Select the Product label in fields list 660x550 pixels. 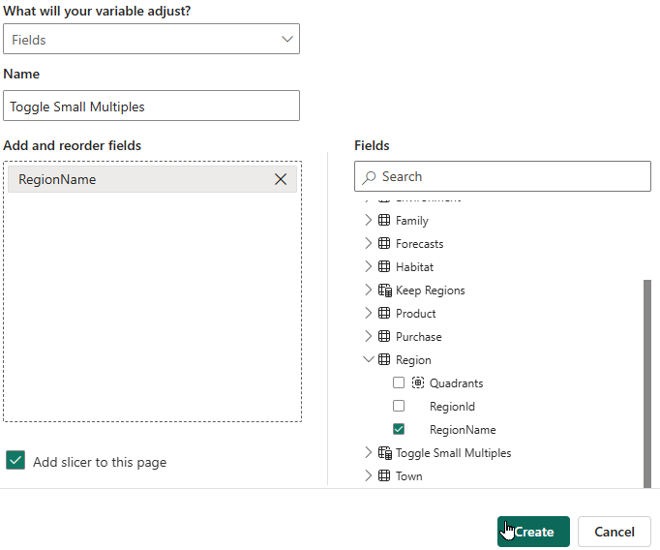pos(416,314)
